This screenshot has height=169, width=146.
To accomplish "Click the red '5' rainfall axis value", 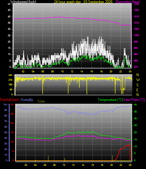I will (13, 151).
